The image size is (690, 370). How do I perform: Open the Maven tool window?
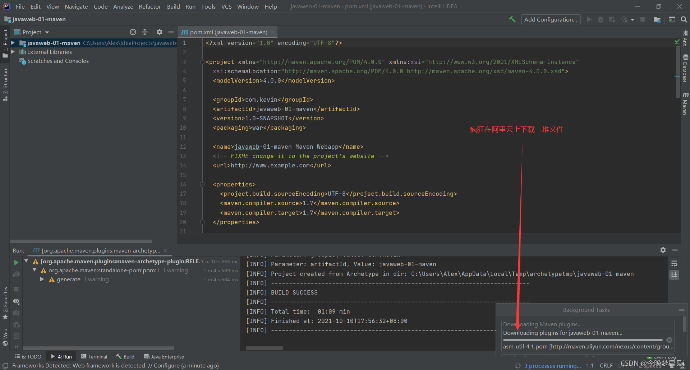[x=685, y=103]
